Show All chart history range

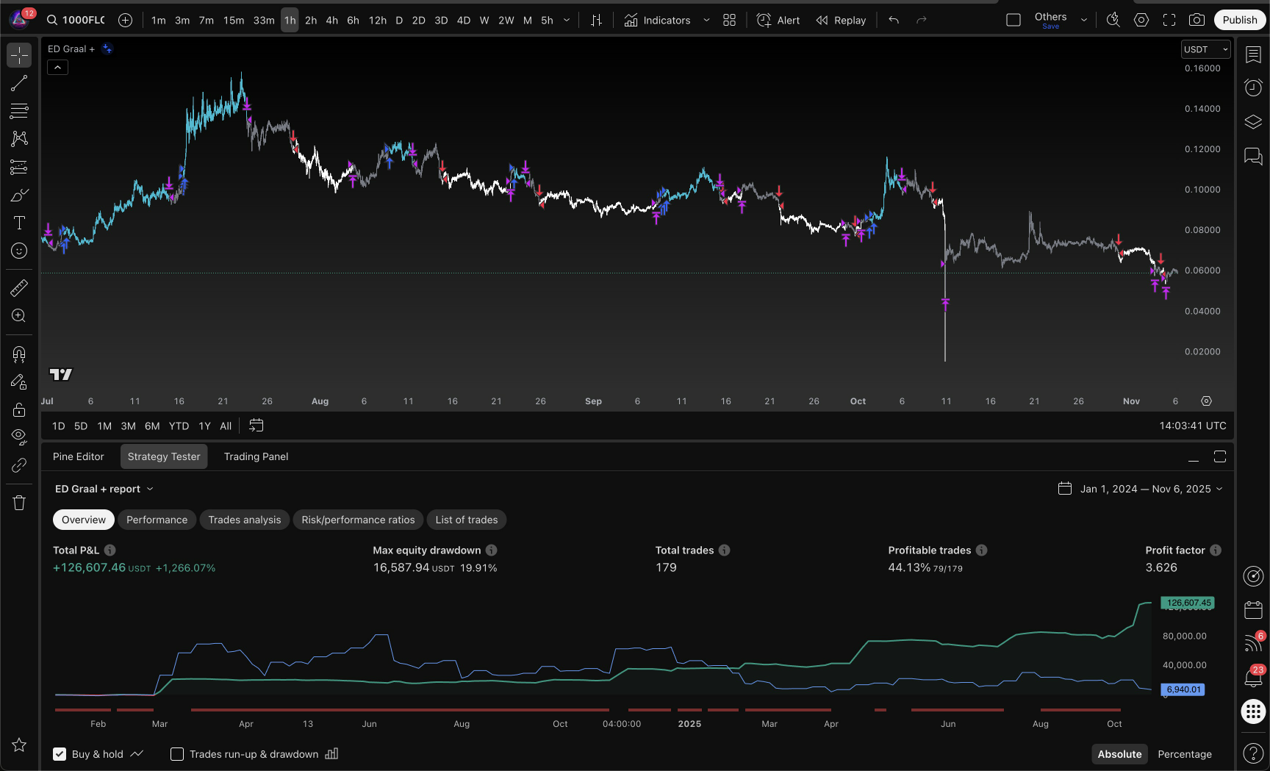[x=226, y=426]
